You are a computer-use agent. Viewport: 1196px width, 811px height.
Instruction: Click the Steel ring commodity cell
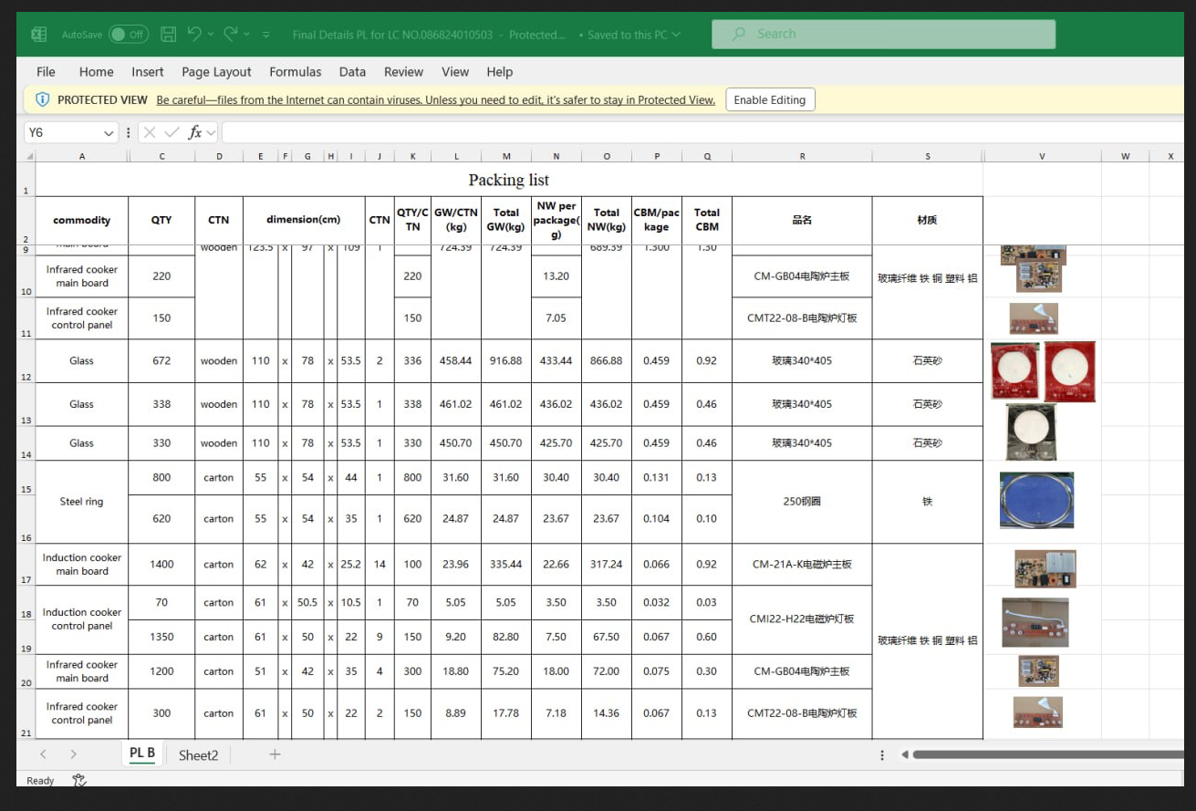point(82,502)
